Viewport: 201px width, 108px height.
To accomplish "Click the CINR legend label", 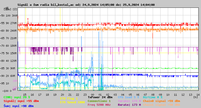I will pyautogui.click(x=17, y=97).
